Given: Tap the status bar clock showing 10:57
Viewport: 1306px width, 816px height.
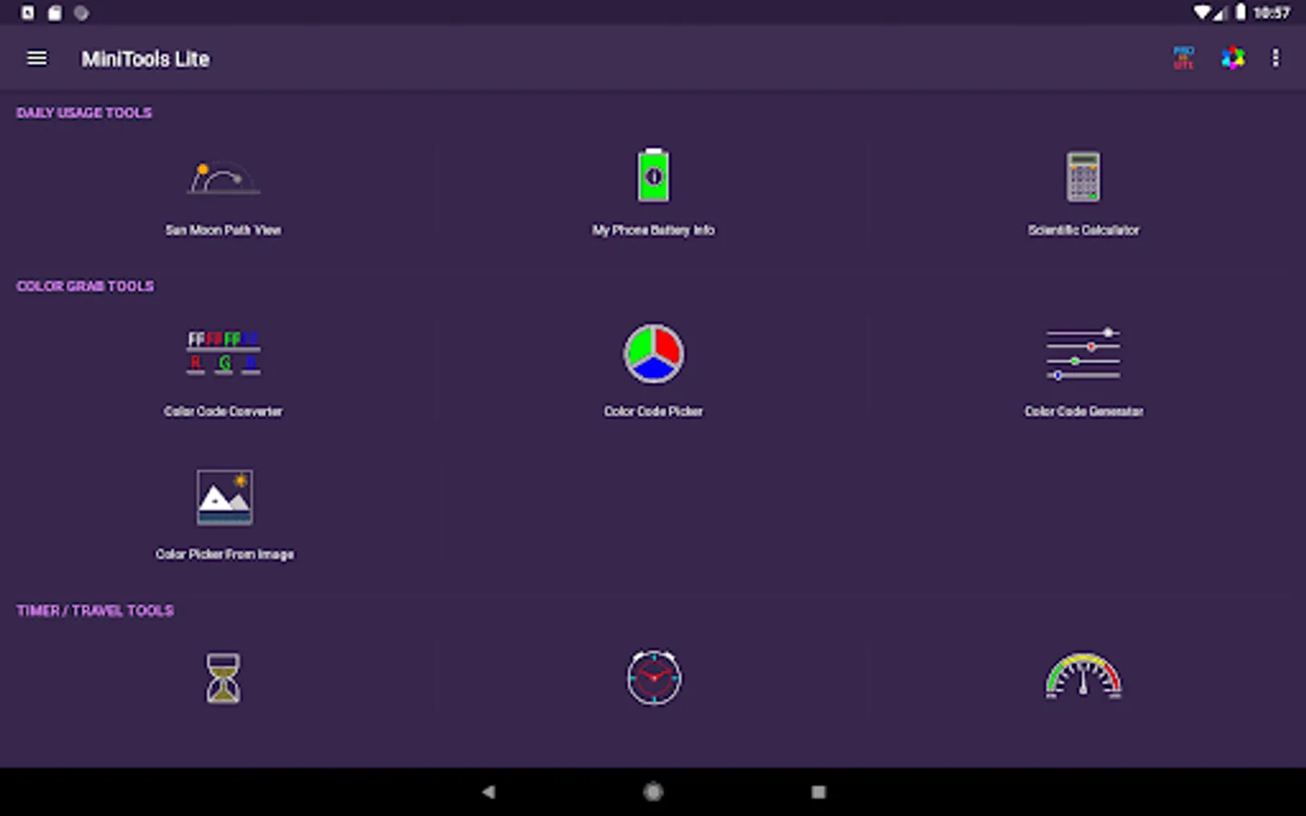Looking at the screenshot, I should (x=1272, y=13).
